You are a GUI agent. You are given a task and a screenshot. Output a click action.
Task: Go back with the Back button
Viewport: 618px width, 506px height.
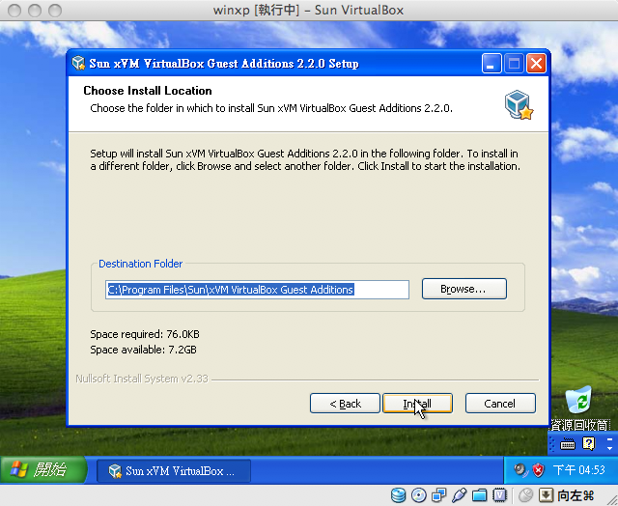(345, 403)
